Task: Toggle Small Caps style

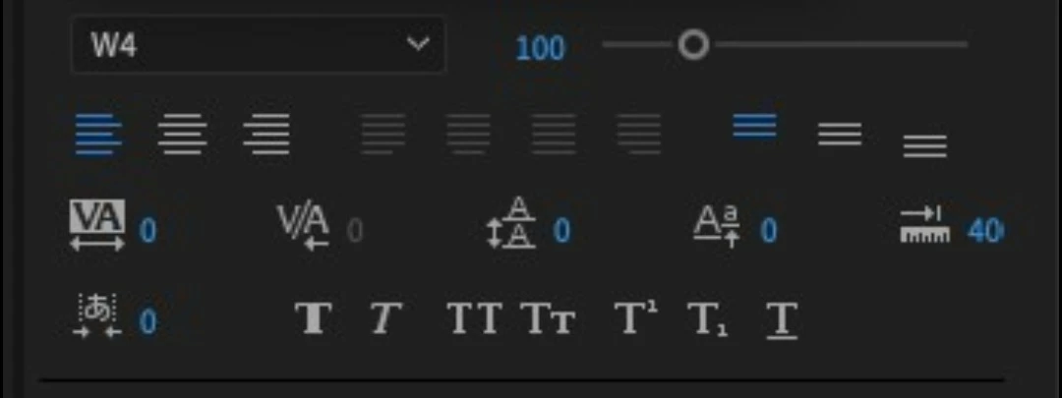Action: 548,318
